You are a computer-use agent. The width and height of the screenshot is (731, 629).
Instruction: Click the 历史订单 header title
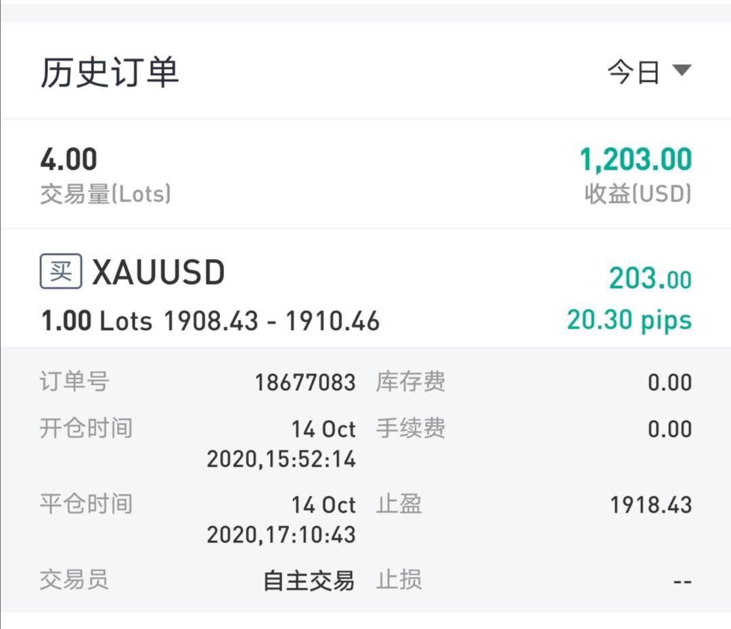click(x=110, y=72)
